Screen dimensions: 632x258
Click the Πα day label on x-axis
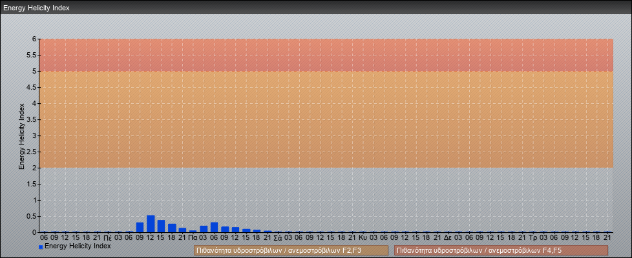click(193, 238)
